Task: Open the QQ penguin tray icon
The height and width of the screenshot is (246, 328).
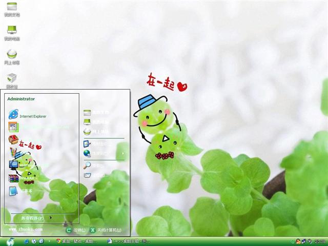Action: tap(297, 241)
